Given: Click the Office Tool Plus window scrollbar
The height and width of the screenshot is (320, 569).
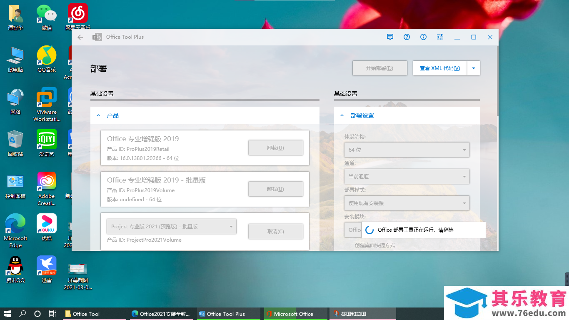Looking at the screenshot, I should coord(497,81).
